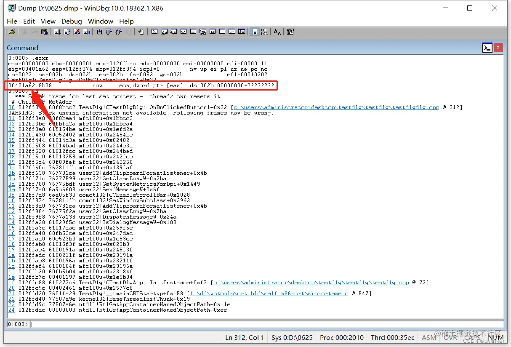
Task: Open the Scratch Pad toolbar icon
Action: tap(222, 32)
